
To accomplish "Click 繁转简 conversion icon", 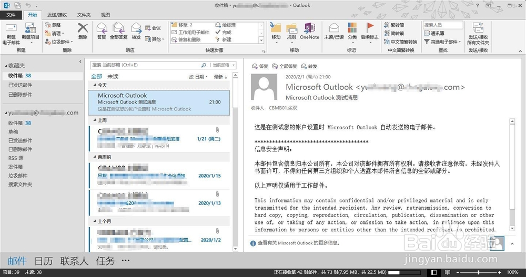I will click(387, 25).
